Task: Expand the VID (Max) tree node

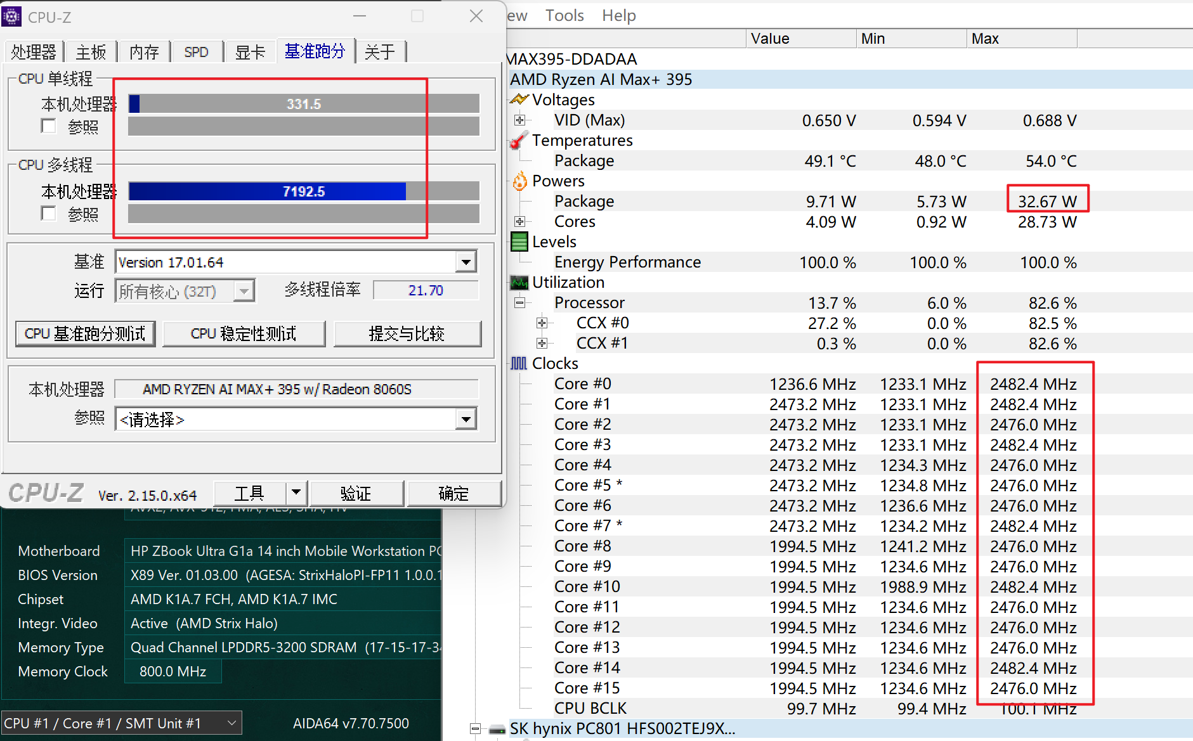Action: click(x=519, y=120)
